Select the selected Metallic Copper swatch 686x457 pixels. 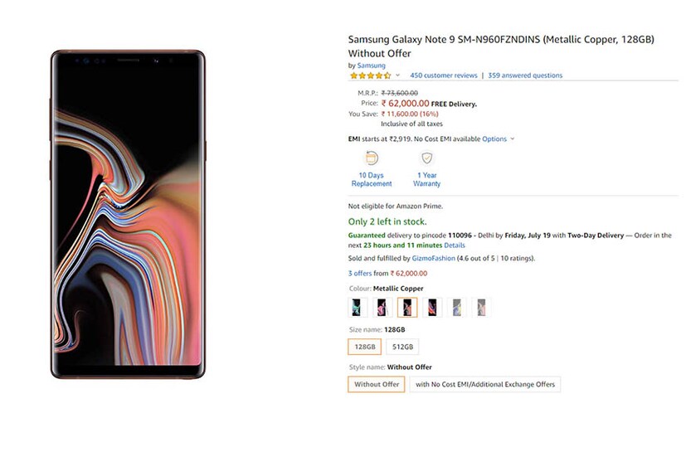407,308
